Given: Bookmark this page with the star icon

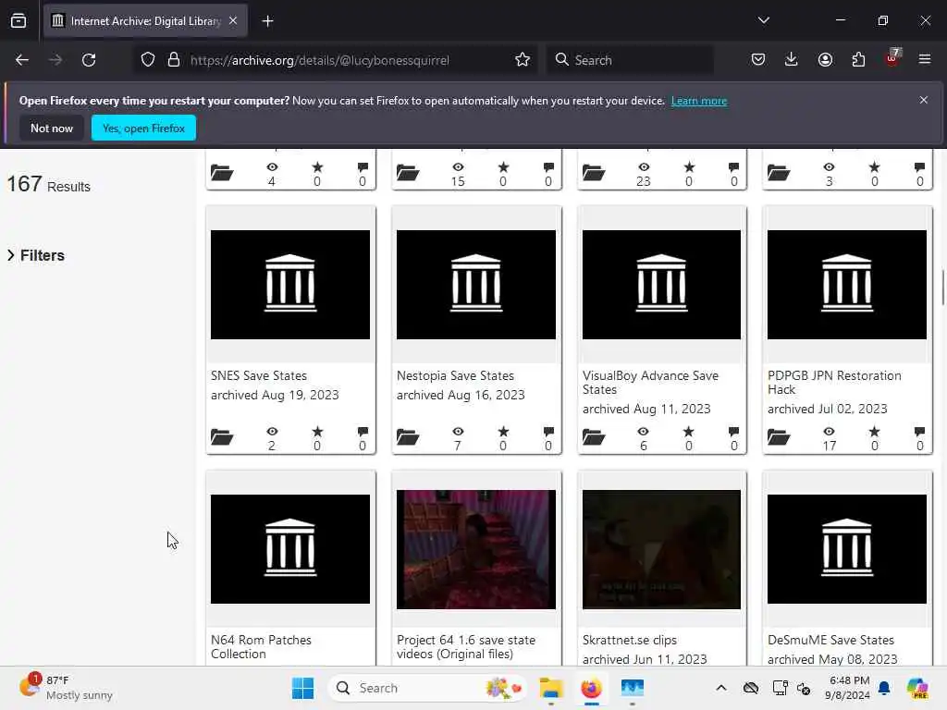Looking at the screenshot, I should pyautogui.click(x=523, y=60).
